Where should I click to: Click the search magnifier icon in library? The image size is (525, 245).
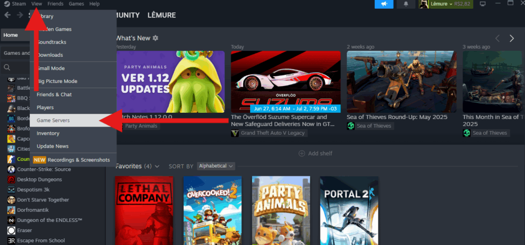tap(8, 67)
